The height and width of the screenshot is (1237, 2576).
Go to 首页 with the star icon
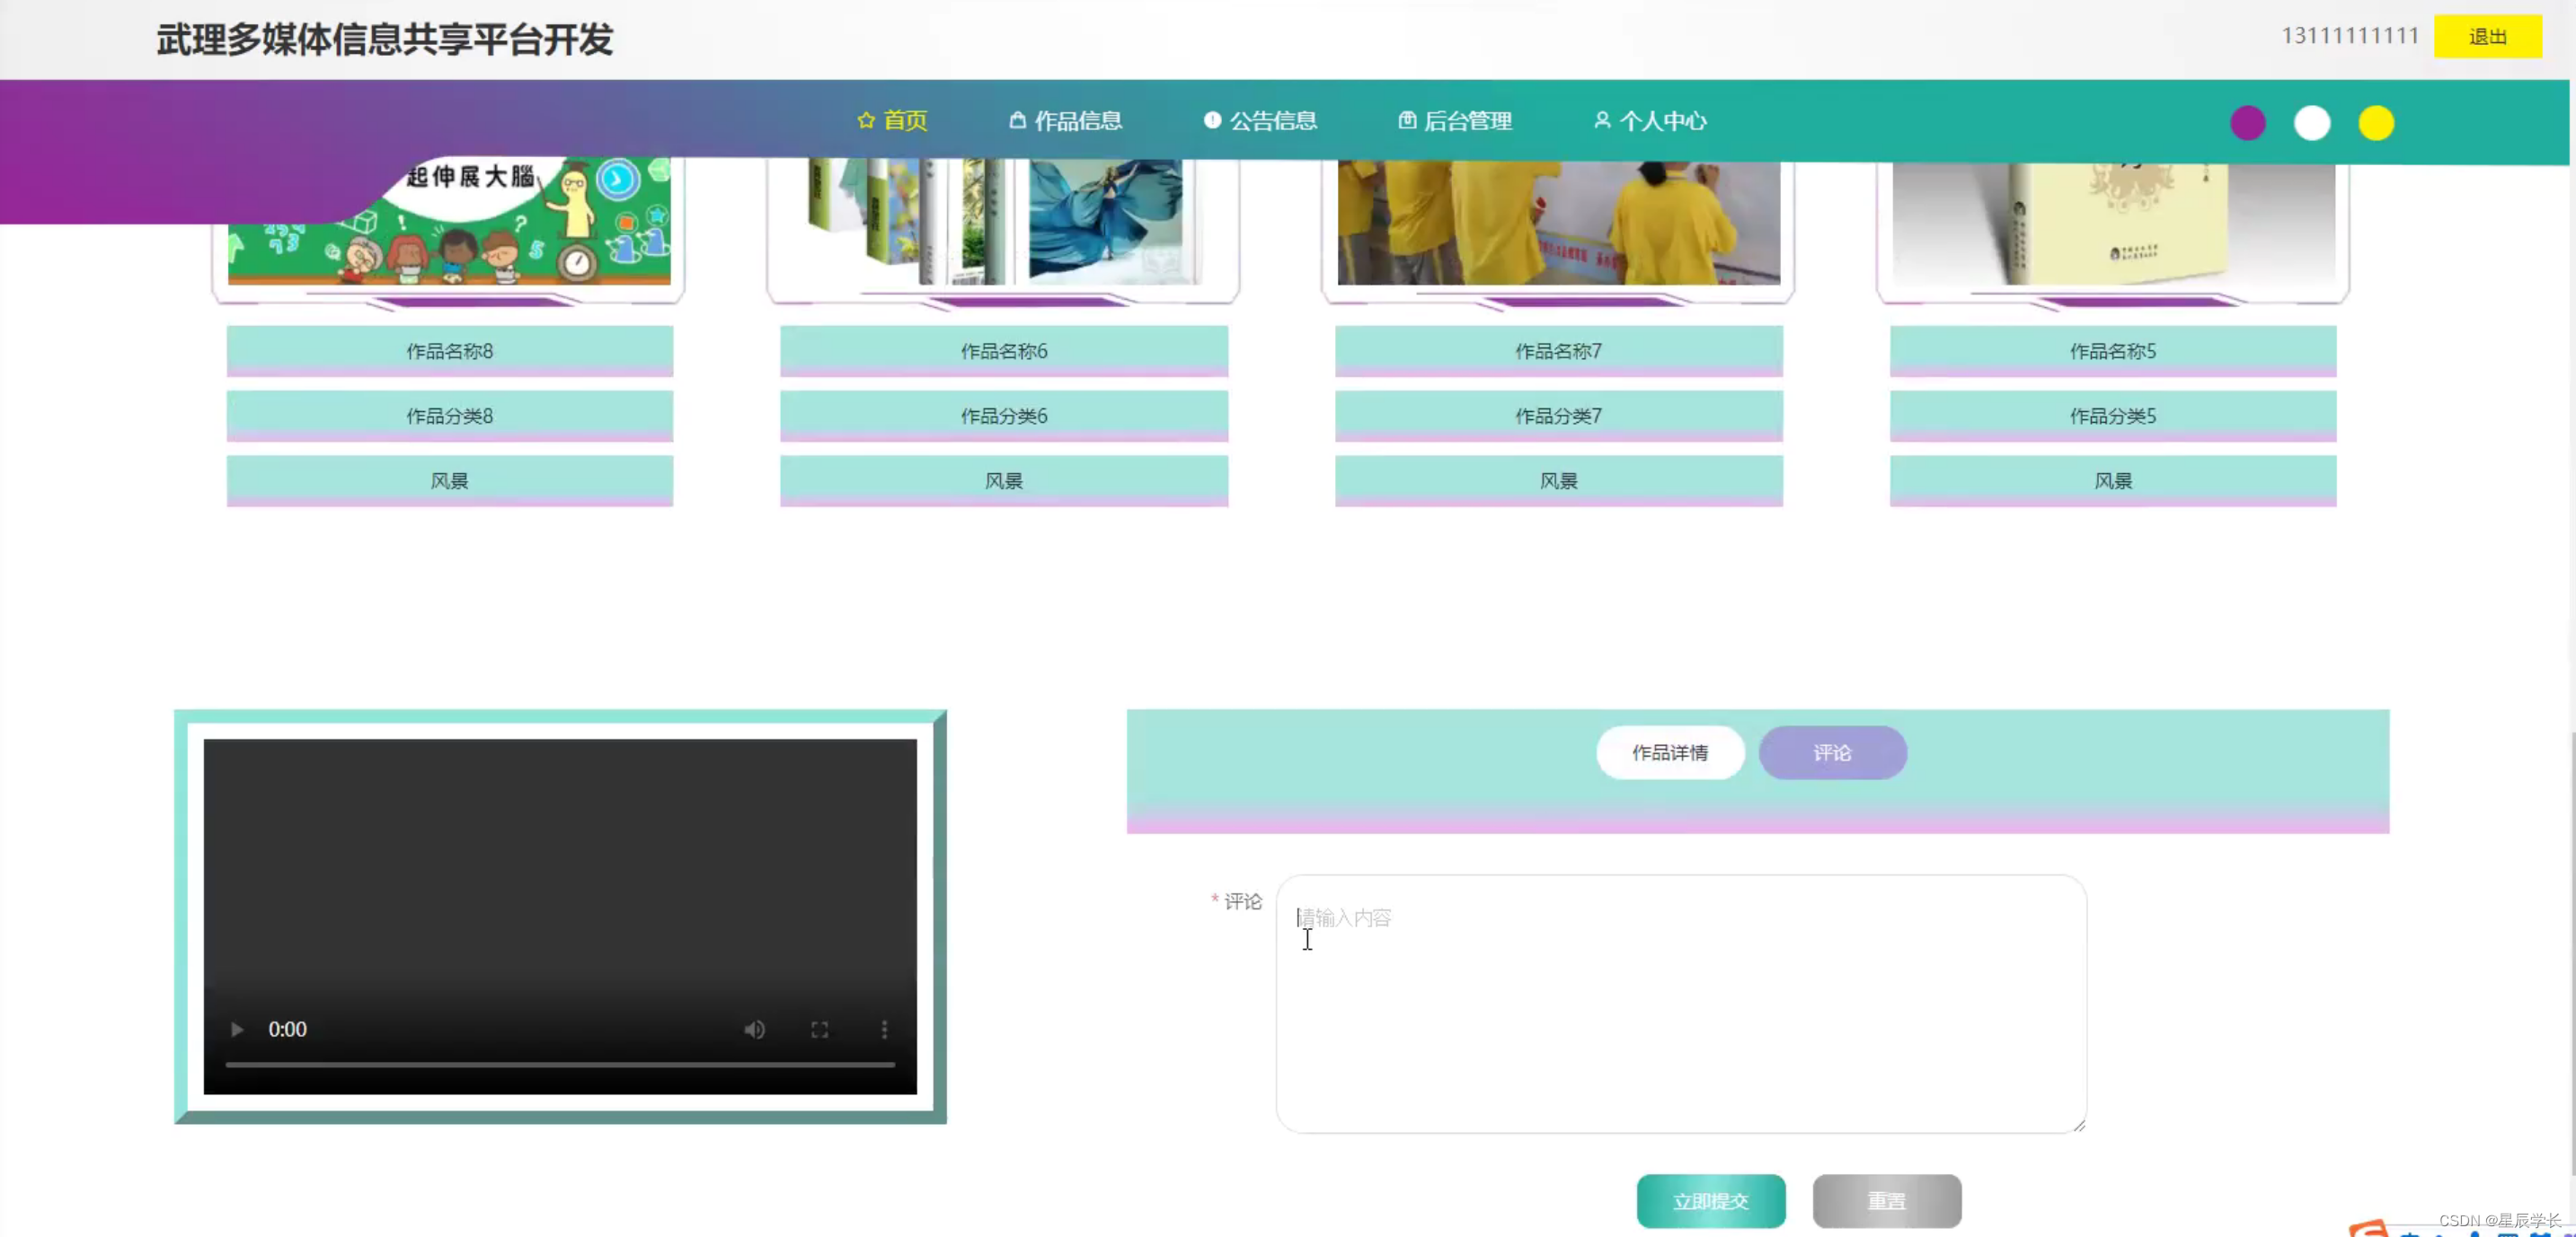pos(892,121)
